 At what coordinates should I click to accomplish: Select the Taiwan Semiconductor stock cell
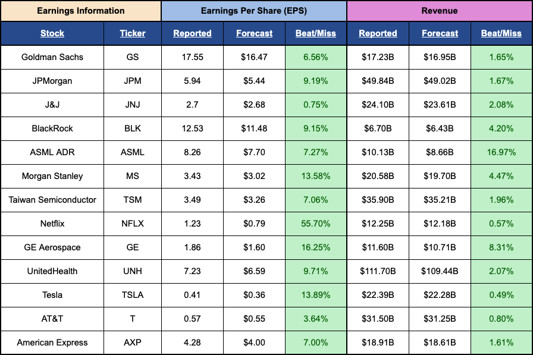point(52,200)
